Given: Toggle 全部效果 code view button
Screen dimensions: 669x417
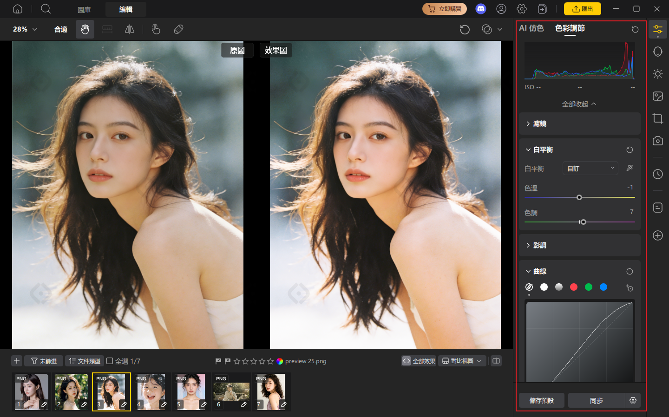Looking at the screenshot, I should tap(419, 361).
